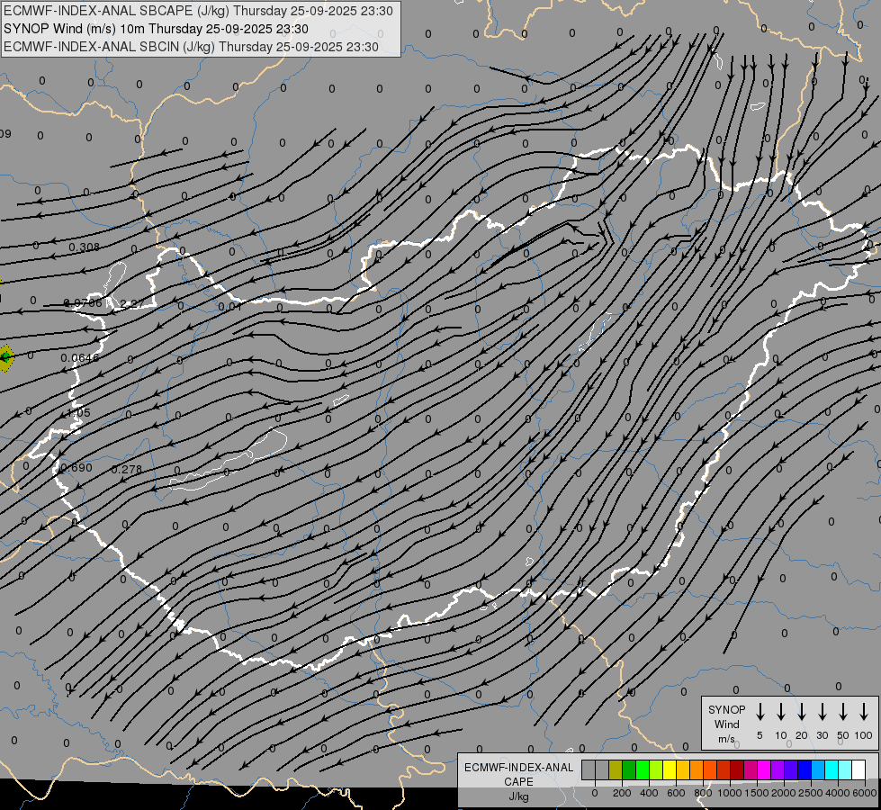Viewport: 881px width, 810px height.
Task: Select the 0.278 value label on map
Action: (126, 470)
